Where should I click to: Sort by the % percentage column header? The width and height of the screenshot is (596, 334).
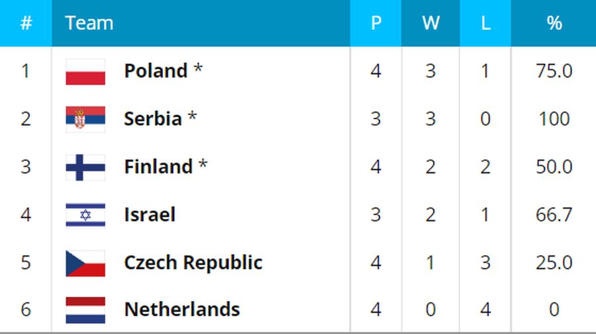554,23
